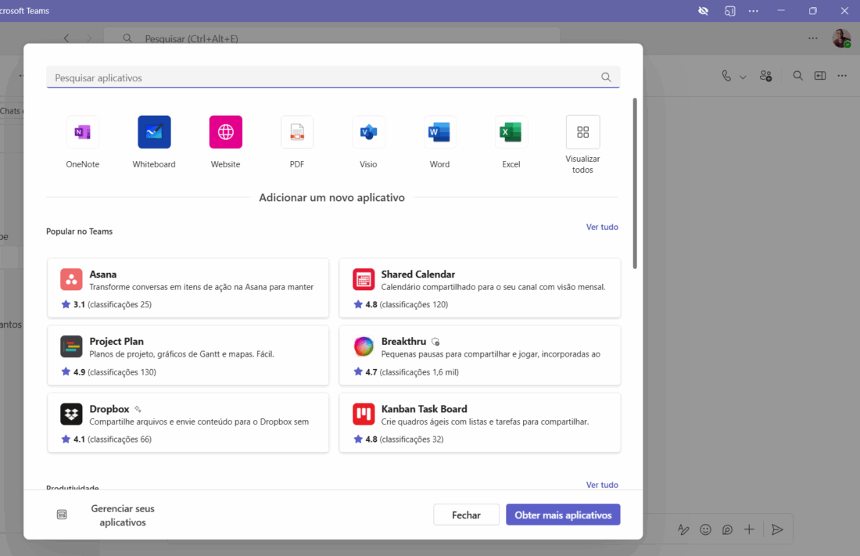
Task: Click Kanban rating 4.8 (classificações 32)
Action: pos(399,439)
